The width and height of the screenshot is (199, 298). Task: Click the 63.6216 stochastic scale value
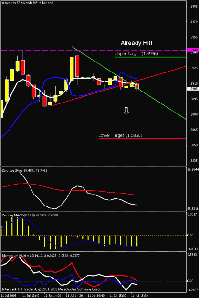[x=193, y=209]
